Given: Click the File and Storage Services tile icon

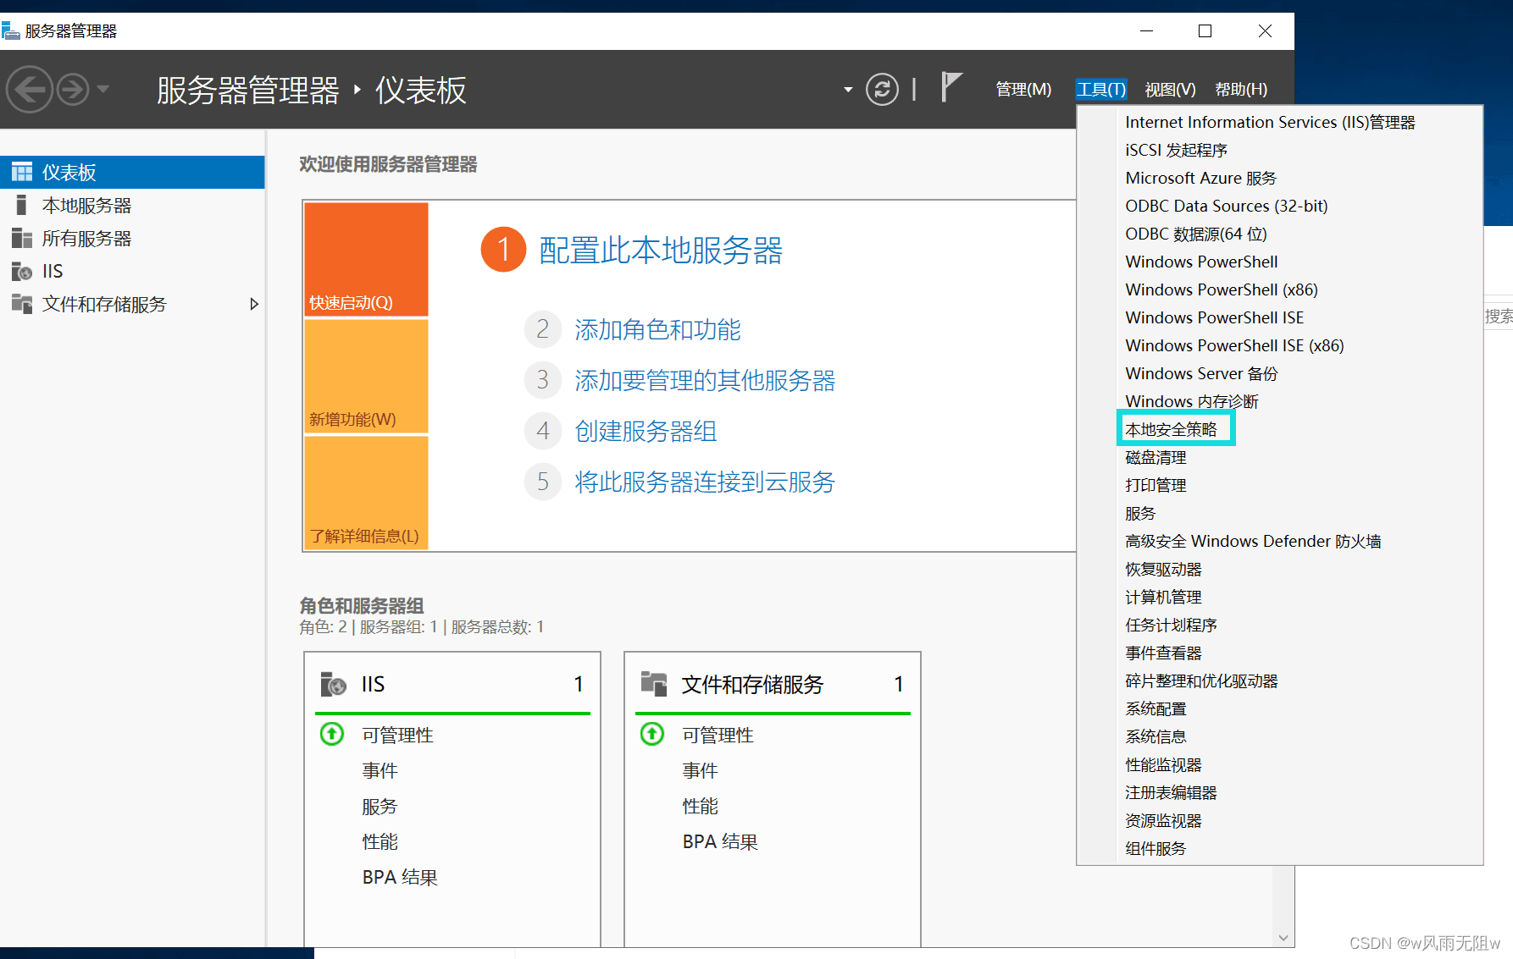Looking at the screenshot, I should (654, 683).
